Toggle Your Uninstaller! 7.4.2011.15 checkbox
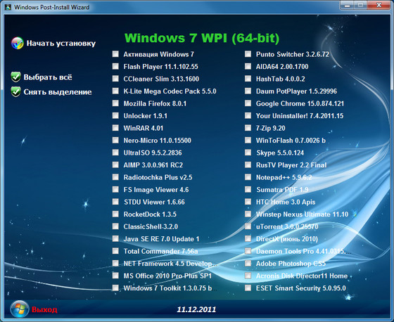Image resolution: width=394 pixels, height=322 pixels. tap(248, 115)
